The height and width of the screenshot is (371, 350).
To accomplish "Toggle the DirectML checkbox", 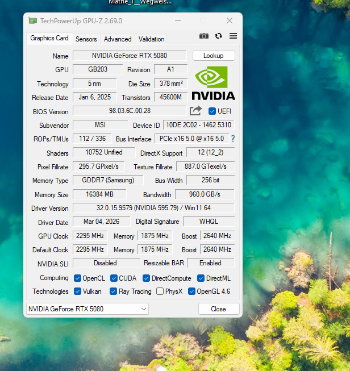I will (x=201, y=278).
